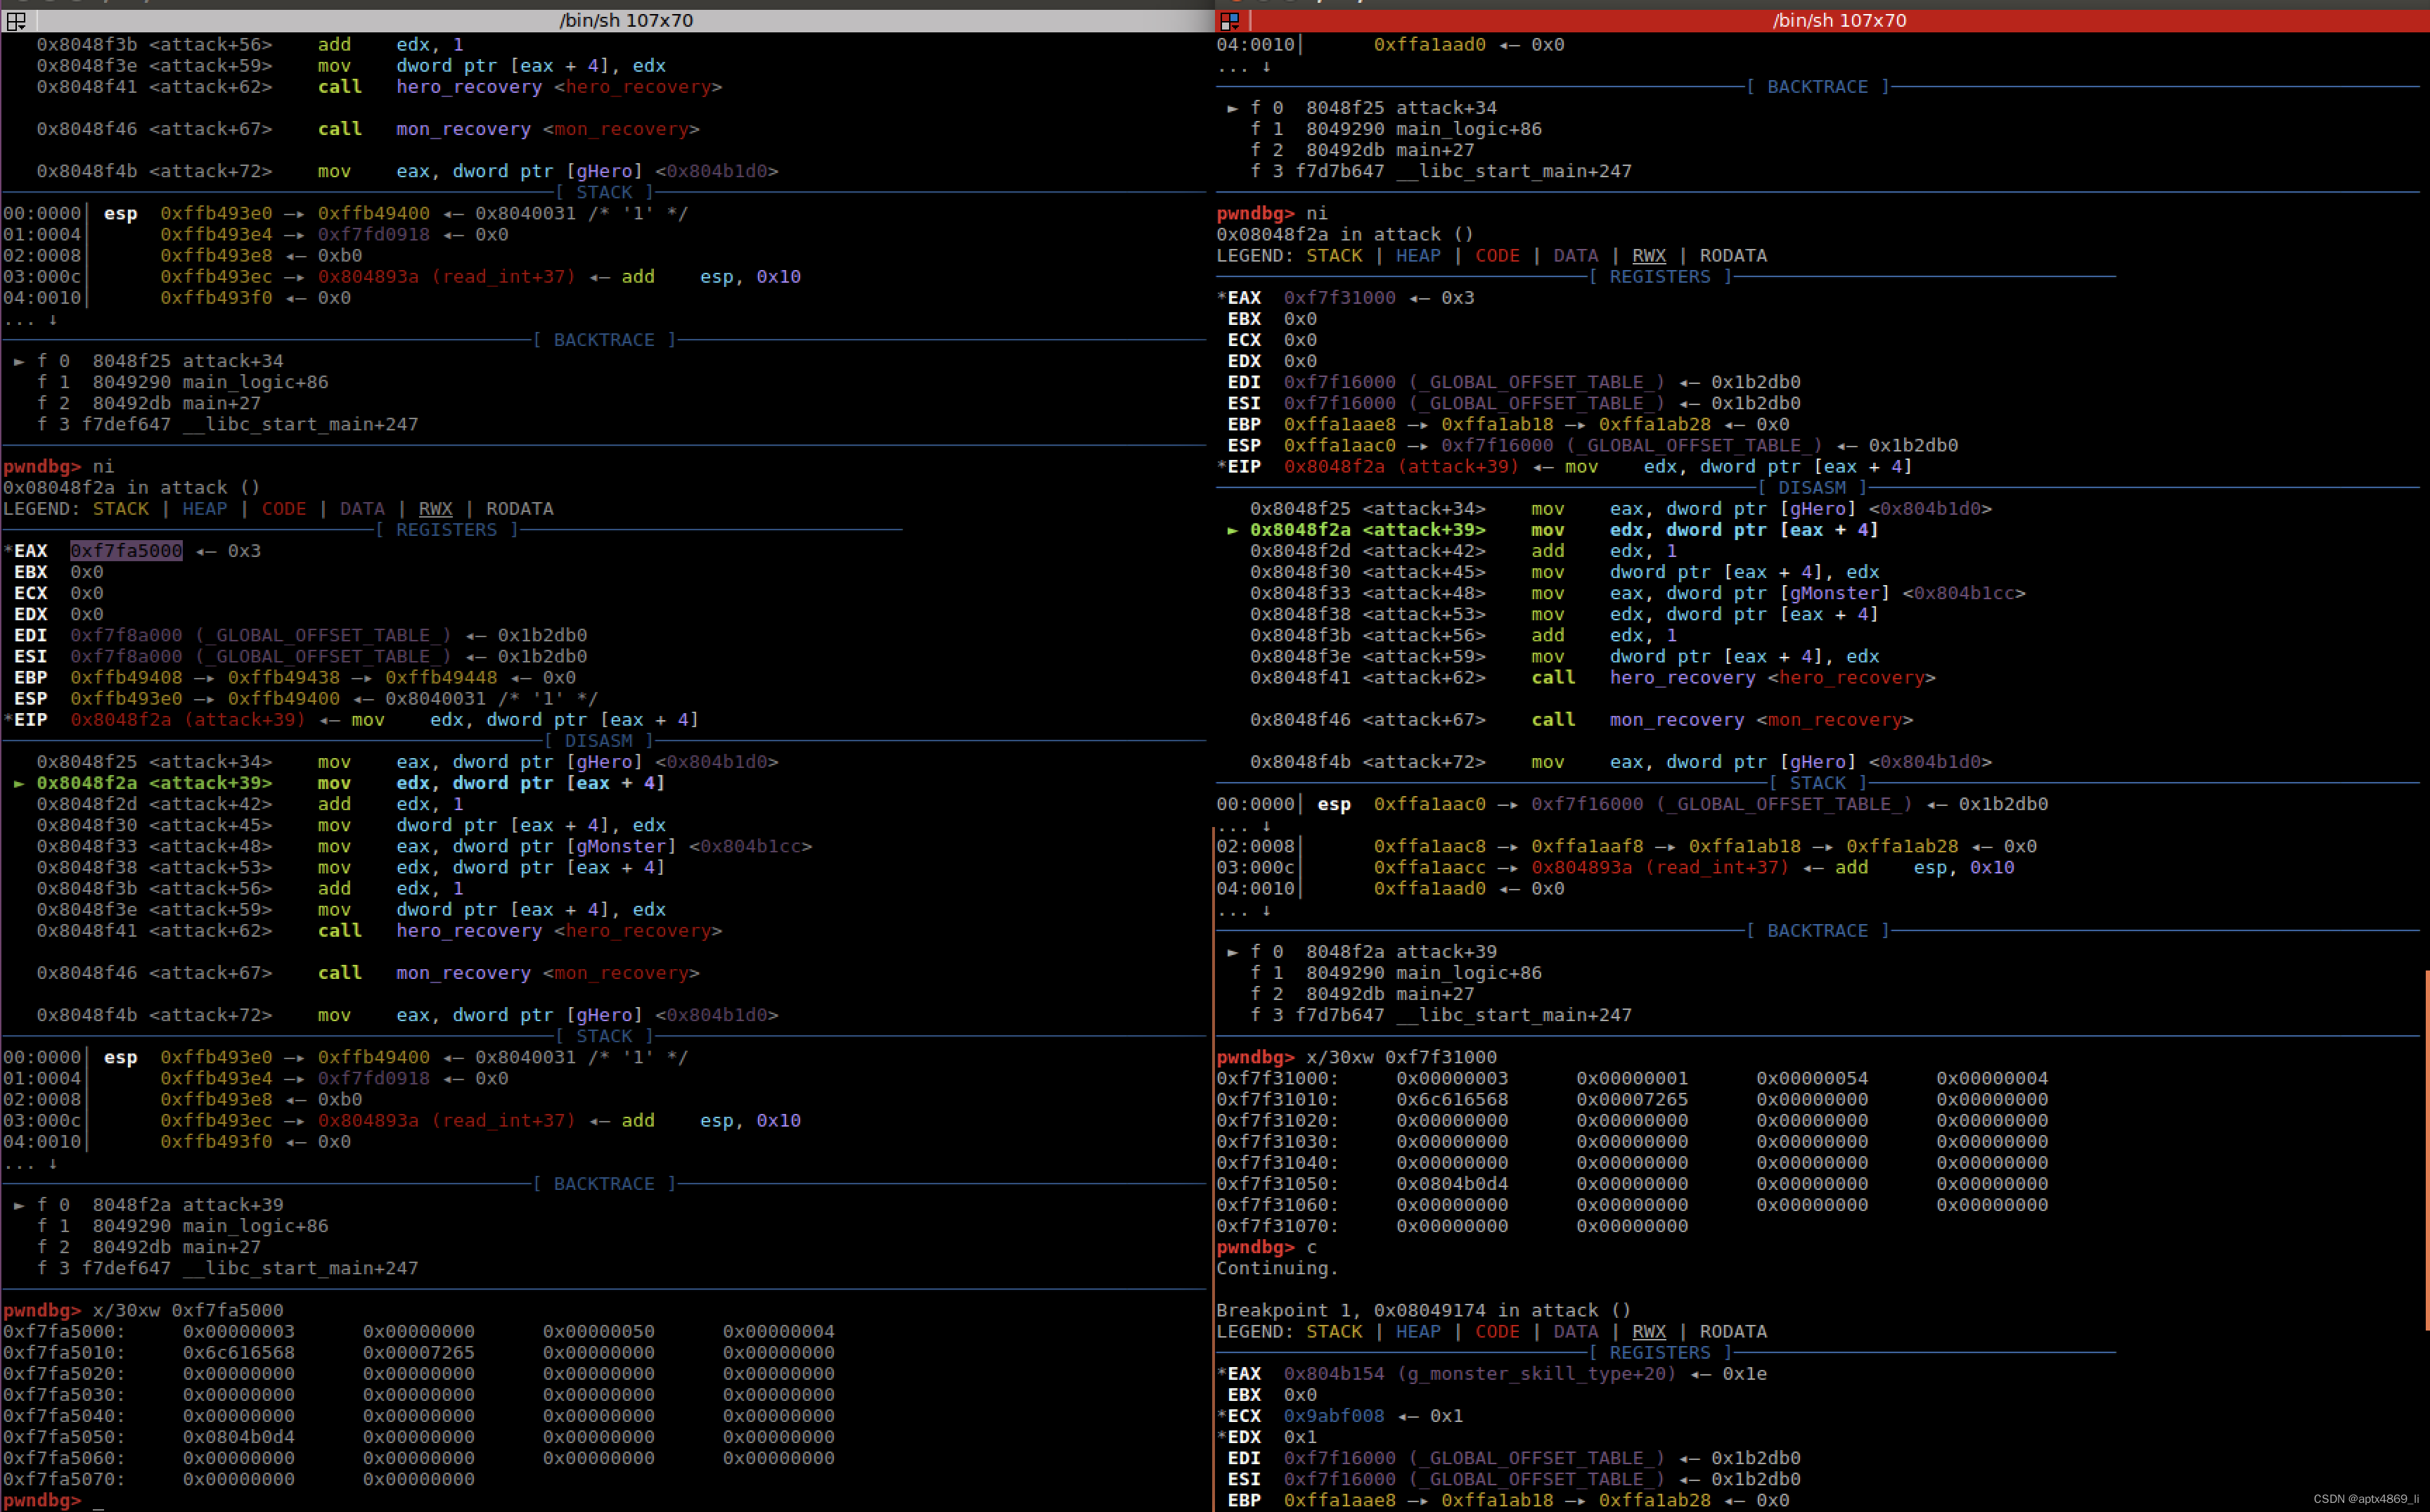
Task: Click 0x0804b0d4 in the 0xf7f31050 row
Action: pyautogui.click(x=1453, y=1184)
